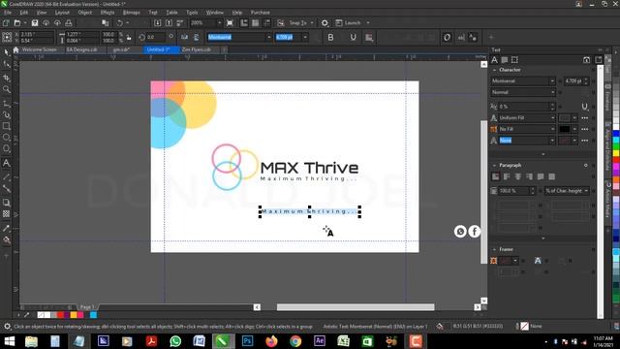This screenshot has width=620, height=349.
Task: Select the Pick tool in the toolbox
Action: 7,51
